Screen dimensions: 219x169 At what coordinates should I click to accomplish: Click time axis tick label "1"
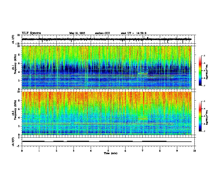tap(39, 151)
